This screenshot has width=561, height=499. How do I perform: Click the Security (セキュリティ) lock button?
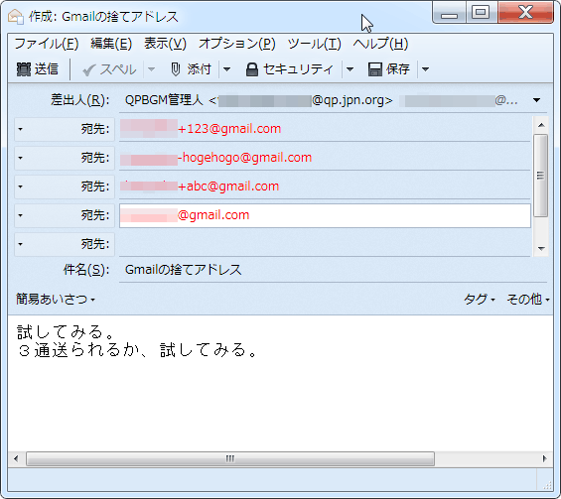(x=290, y=69)
